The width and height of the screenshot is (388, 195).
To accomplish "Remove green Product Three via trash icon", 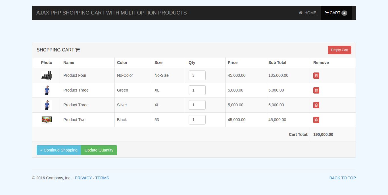I will point(316,90).
